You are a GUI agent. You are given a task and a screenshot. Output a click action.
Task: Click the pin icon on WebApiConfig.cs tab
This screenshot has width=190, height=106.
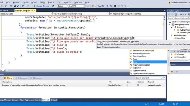pos(32,11)
